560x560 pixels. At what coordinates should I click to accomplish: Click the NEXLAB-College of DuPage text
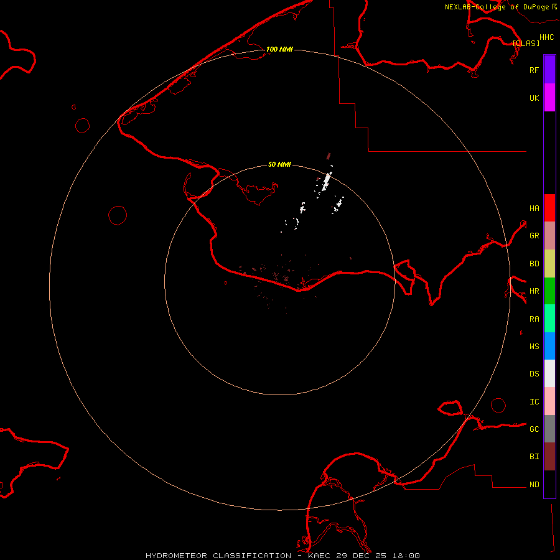tap(497, 7)
